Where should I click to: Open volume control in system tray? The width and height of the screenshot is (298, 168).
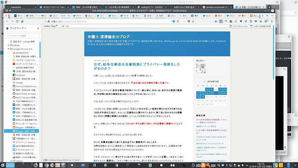(x=243, y=165)
